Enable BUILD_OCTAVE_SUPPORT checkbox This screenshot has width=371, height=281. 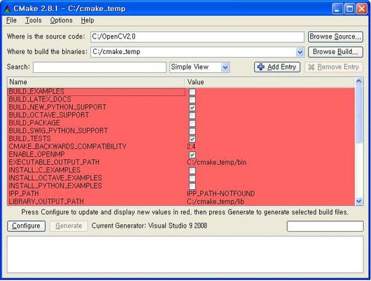(x=192, y=116)
